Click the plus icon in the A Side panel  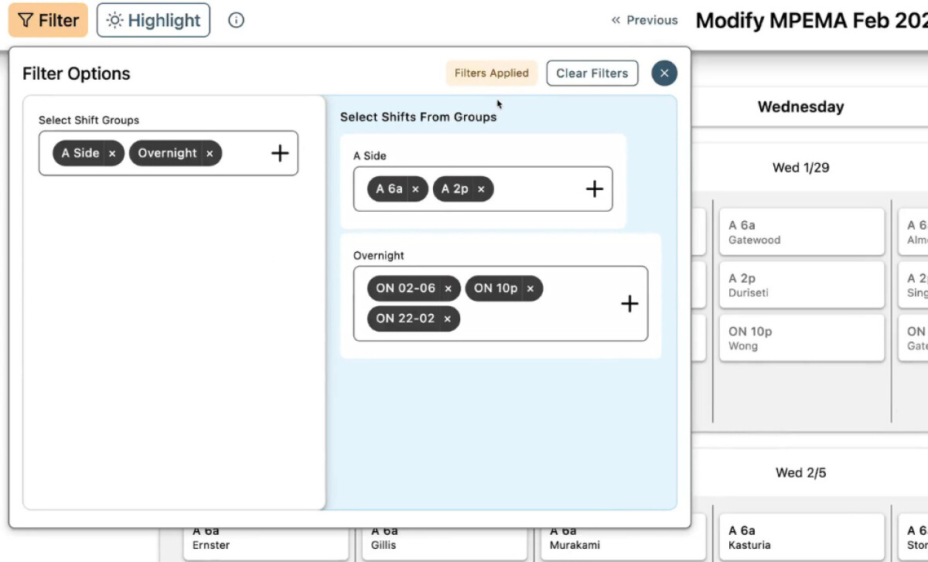[594, 188]
